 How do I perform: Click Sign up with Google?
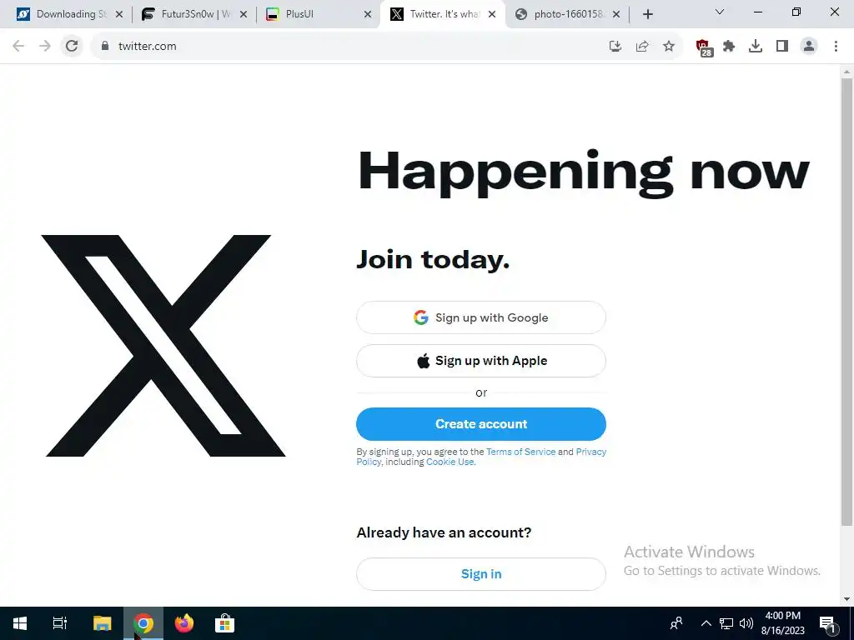click(481, 317)
